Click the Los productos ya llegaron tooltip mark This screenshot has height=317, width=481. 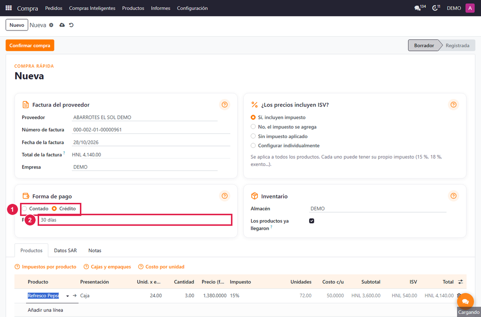point(271,227)
